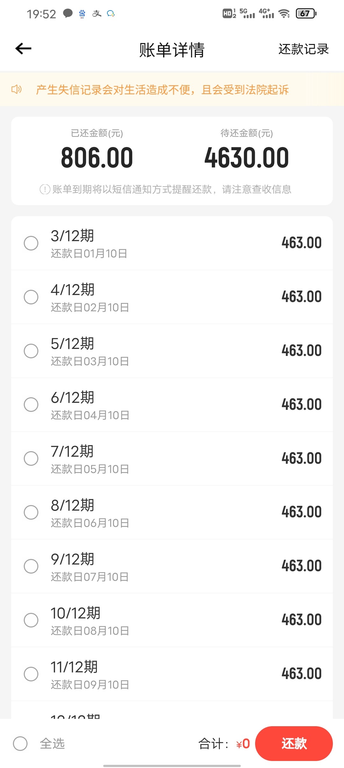
Task: Tap the info exclamation icon
Action: pyautogui.click(x=45, y=189)
